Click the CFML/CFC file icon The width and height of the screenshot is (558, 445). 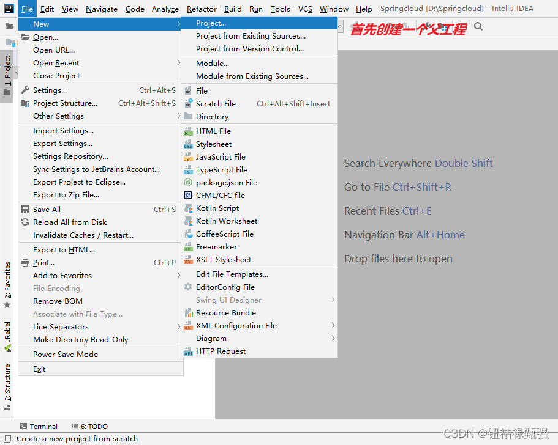(x=188, y=196)
